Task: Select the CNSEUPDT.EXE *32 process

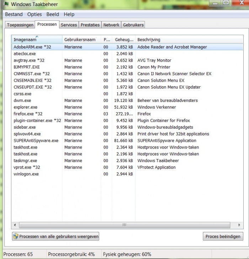Action: click(127, 87)
